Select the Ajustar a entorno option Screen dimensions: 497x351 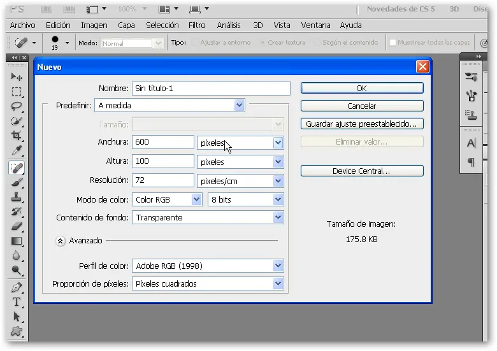point(222,43)
